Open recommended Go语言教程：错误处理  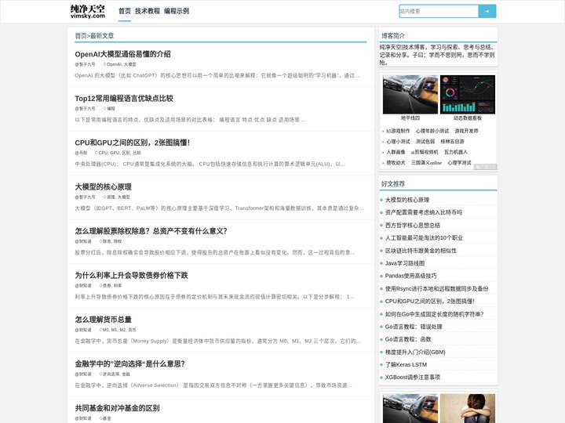[x=414, y=327]
